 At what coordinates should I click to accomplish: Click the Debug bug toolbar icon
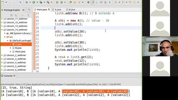click(x=27, y=2)
